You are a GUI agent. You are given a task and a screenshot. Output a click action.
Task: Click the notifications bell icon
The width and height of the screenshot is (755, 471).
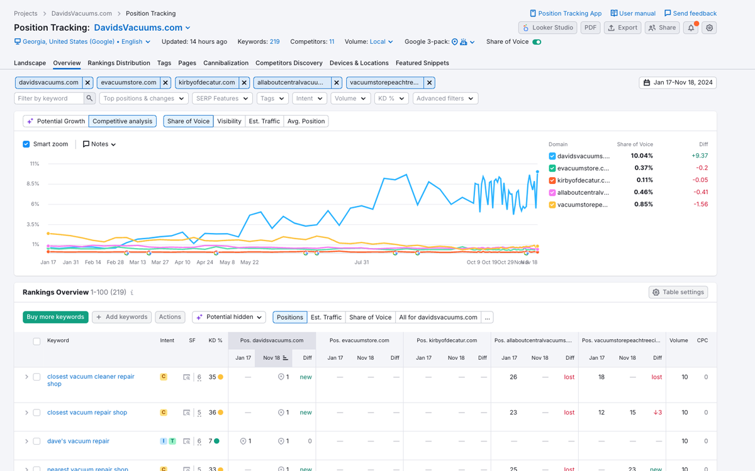pyautogui.click(x=691, y=28)
